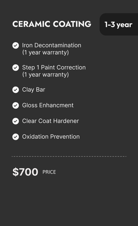Click the checkmark icon beside Iron Decontamination
Image resolution: width=138 pixels, height=226 pixels.
15,45
